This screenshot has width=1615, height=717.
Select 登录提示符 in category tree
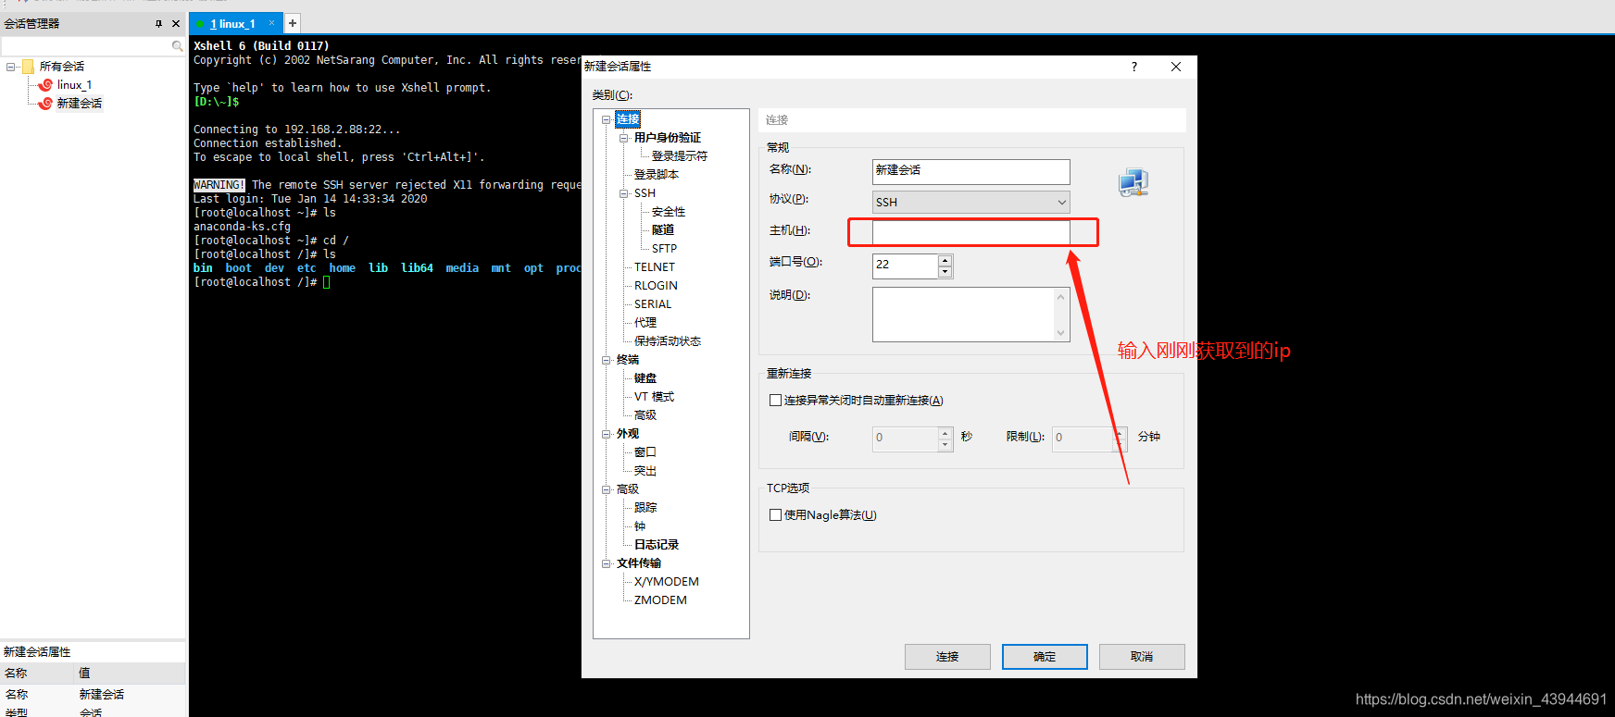(x=679, y=156)
